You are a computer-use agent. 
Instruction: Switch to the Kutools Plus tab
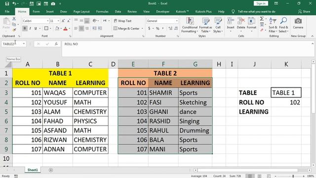[x=203, y=11]
